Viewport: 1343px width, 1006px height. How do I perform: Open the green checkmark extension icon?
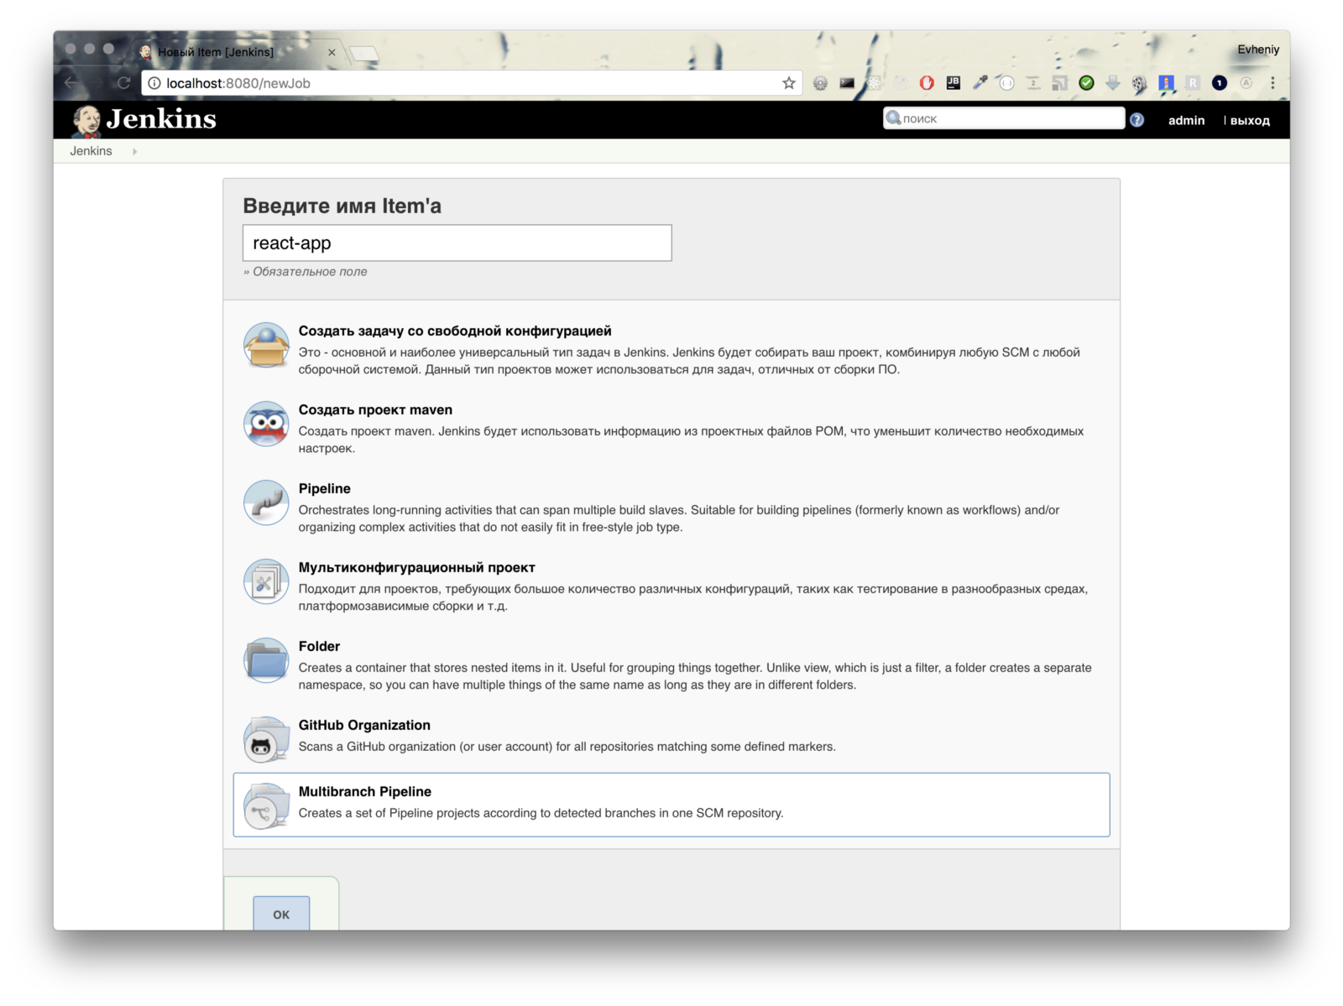coord(1086,83)
